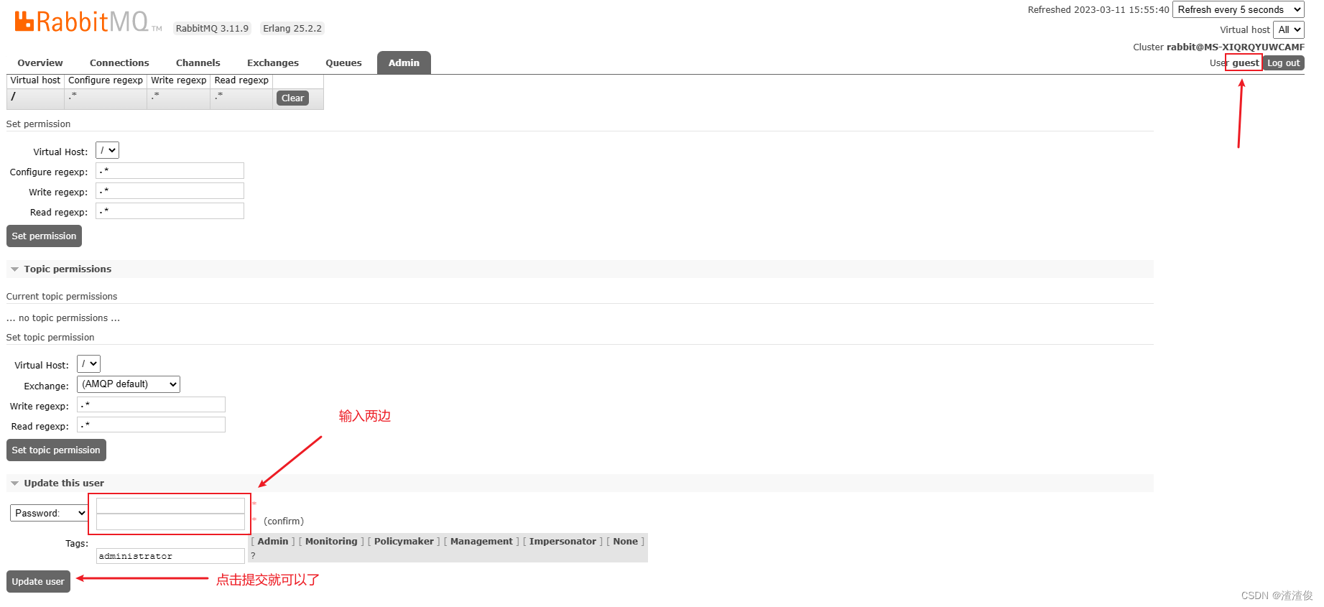Screen dimensions: 1324x607
Task: Click the Set permission button
Action: (44, 236)
